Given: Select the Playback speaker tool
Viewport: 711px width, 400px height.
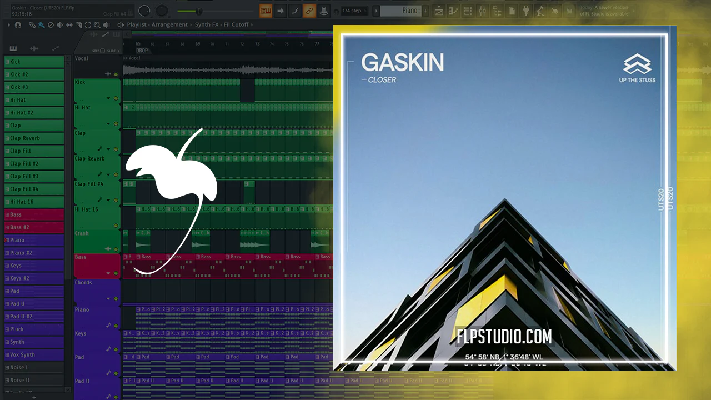Looking at the screenshot, I should (106, 25).
